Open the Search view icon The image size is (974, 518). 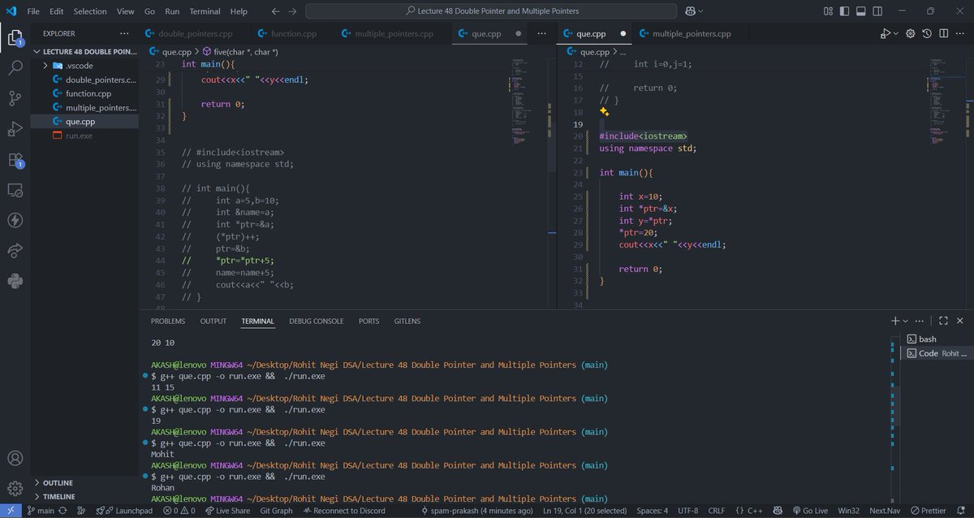click(x=15, y=68)
